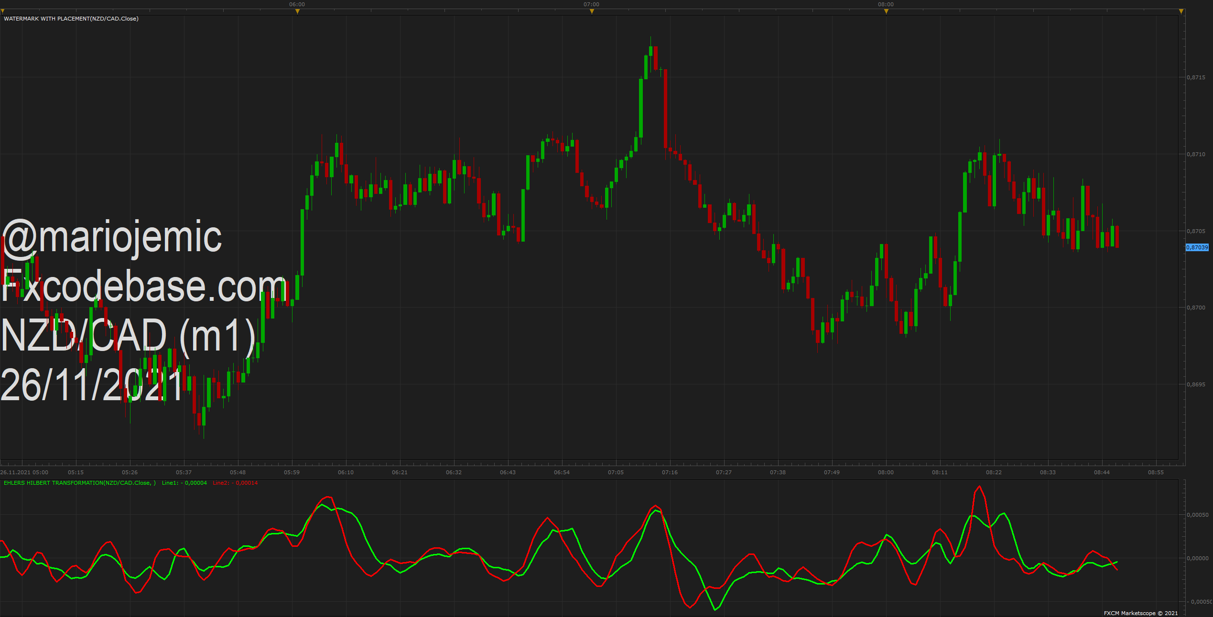
Task: Click the green Line1 value label
Action: (x=184, y=483)
